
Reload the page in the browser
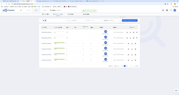click(x=7, y=4)
